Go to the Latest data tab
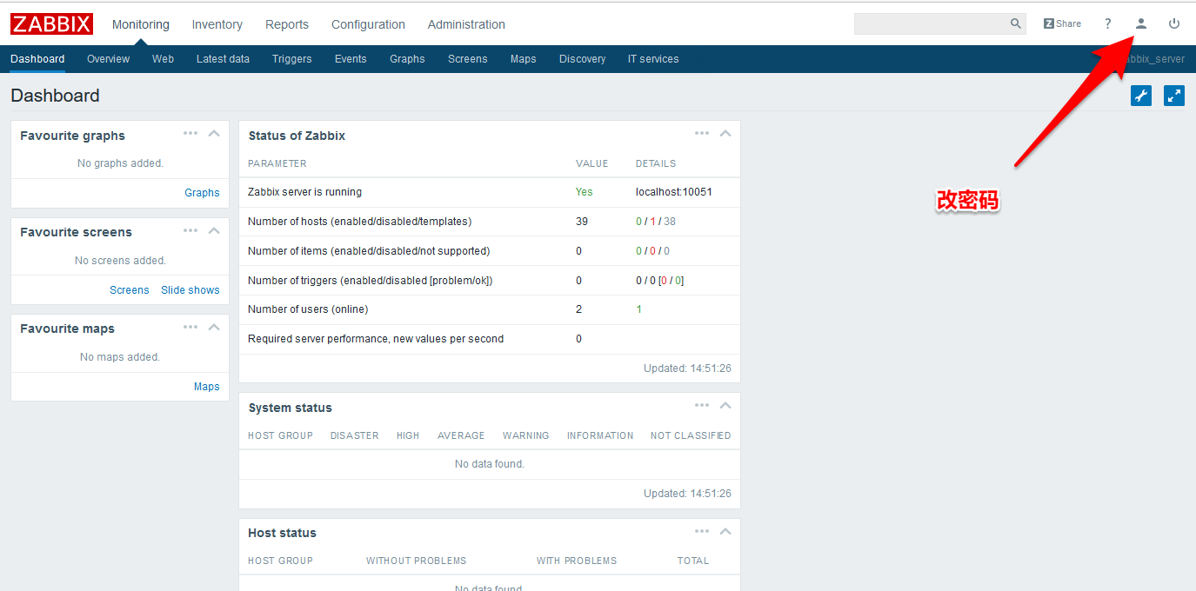This screenshot has width=1196, height=591. click(x=223, y=59)
